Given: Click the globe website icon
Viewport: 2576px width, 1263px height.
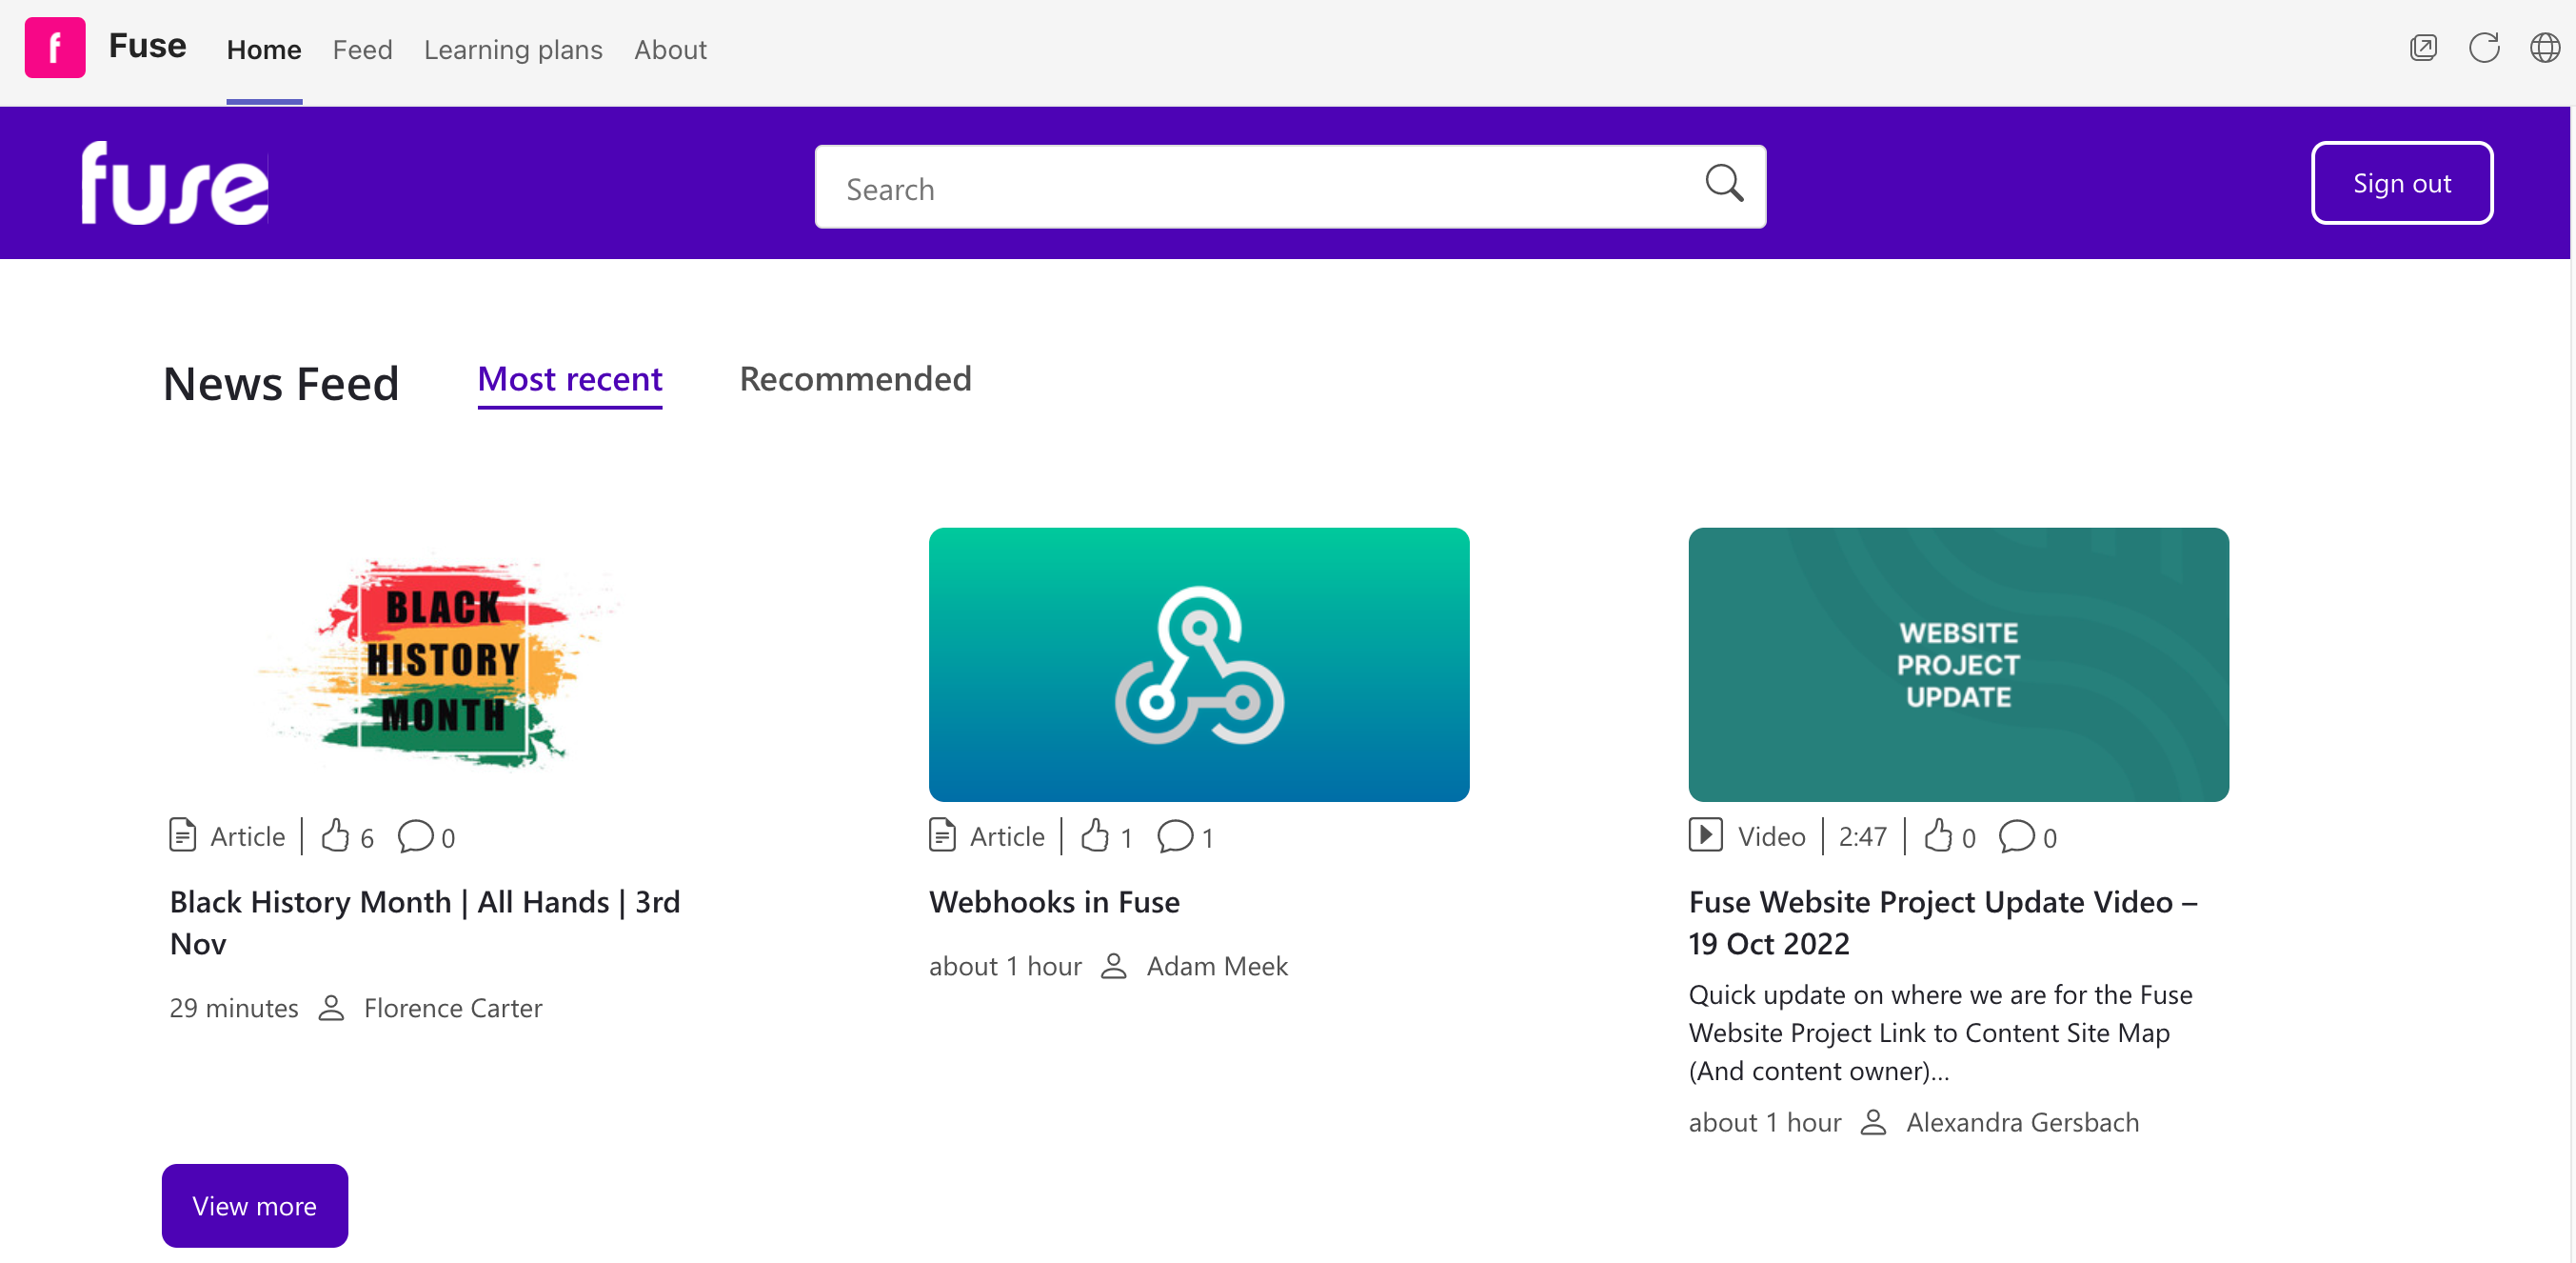Looking at the screenshot, I should (x=2543, y=48).
